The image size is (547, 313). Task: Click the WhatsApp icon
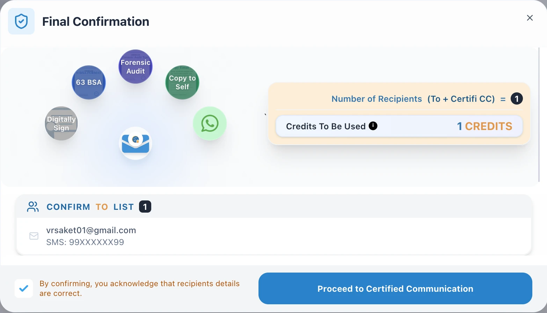pos(210,123)
